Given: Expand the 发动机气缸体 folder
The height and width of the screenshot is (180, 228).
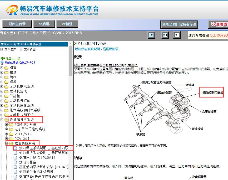Looking at the screenshot, I should coord(2,101).
